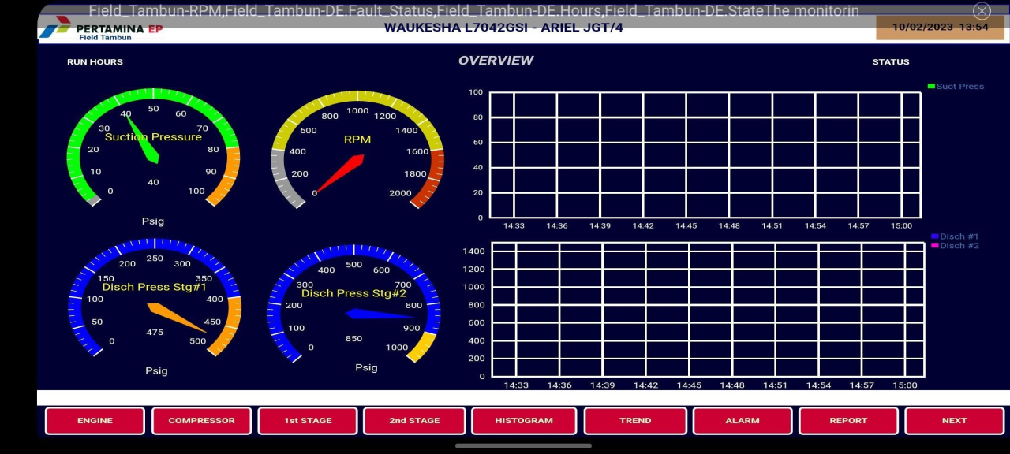Click the Pertamina EP logo
Screen dimensions: 1010x454
[x=100, y=29]
